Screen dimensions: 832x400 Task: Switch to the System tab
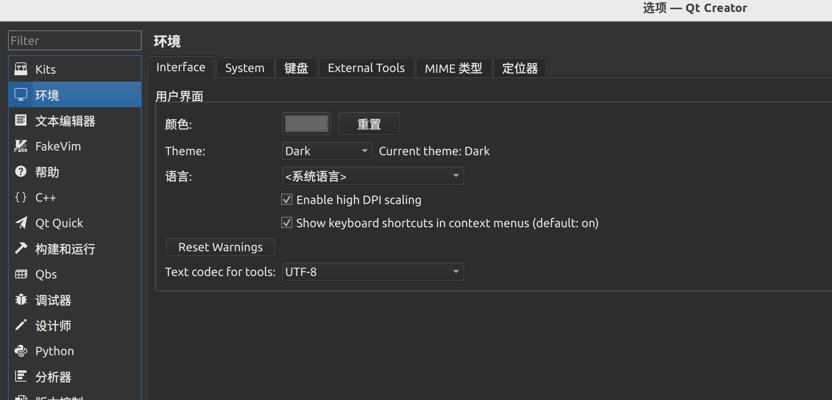[245, 68]
